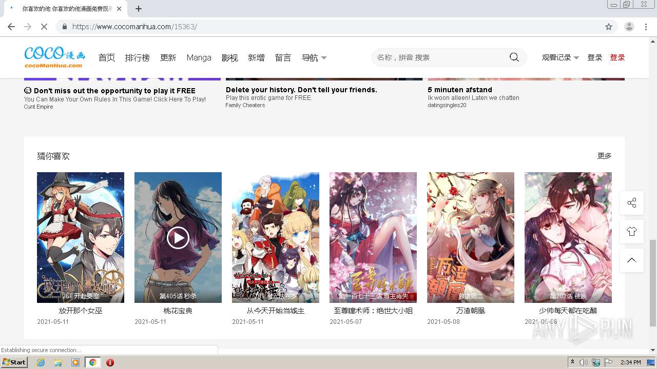Open the Windows Start button
The width and height of the screenshot is (657, 369).
(x=14, y=362)
